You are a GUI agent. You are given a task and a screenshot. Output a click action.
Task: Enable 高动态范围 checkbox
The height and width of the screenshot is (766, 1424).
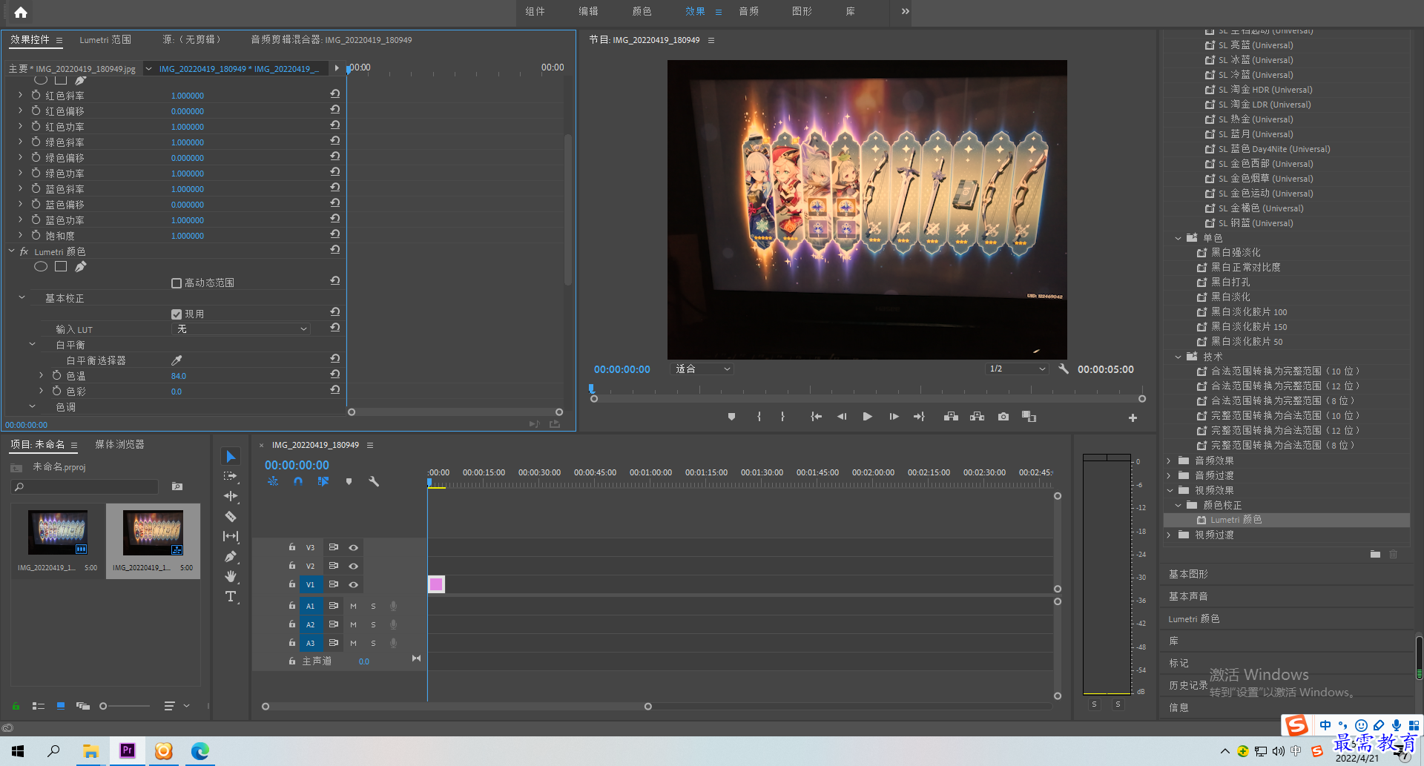177,283
